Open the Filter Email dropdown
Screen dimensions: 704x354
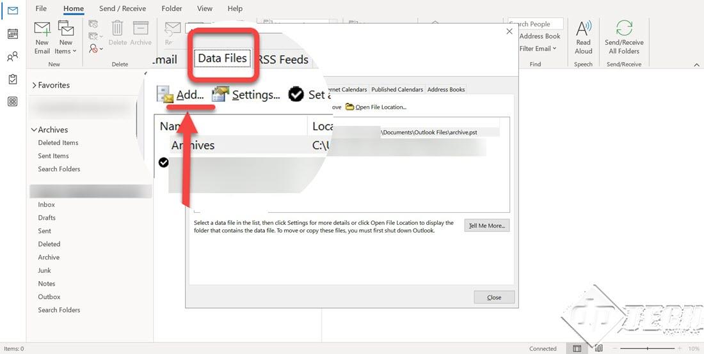[538, 49]
